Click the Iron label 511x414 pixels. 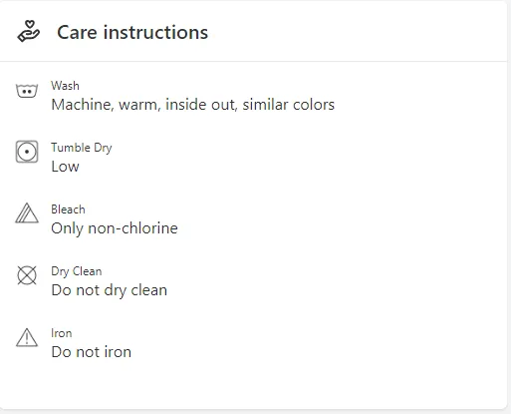[x=62, y=333]
